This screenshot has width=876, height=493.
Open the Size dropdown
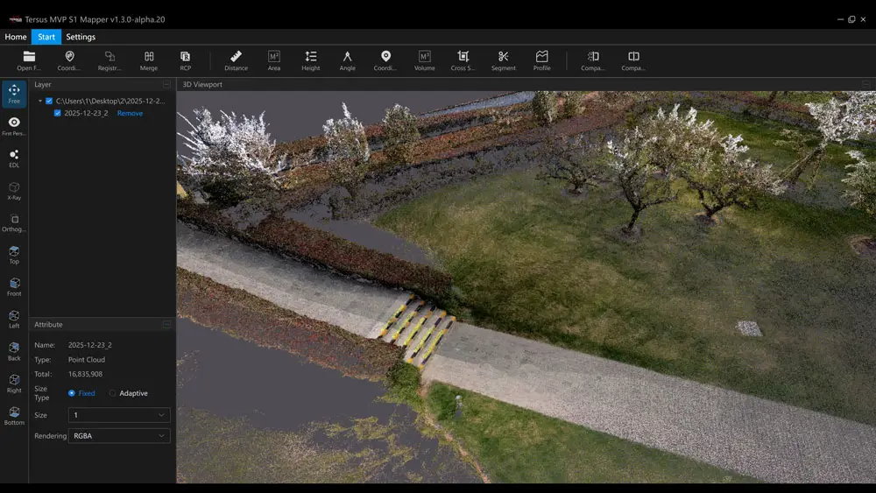[119, 415]
